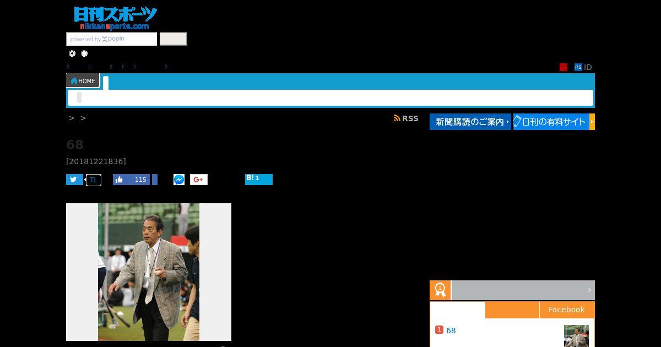Share the article on Twitter

pos(74,180)
